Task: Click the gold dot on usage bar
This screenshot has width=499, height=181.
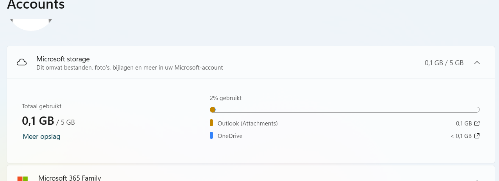Action: click(213, 109)
